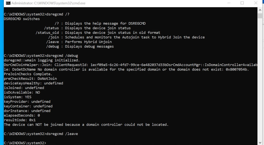Click the scrollbar down arrow
This screenshot has width=264, height=145.
pyautogui.click(x=260, y=143)
